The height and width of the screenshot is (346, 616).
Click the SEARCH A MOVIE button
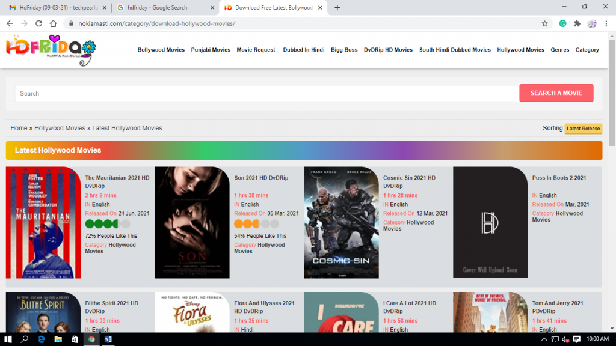tap(556, 93)
